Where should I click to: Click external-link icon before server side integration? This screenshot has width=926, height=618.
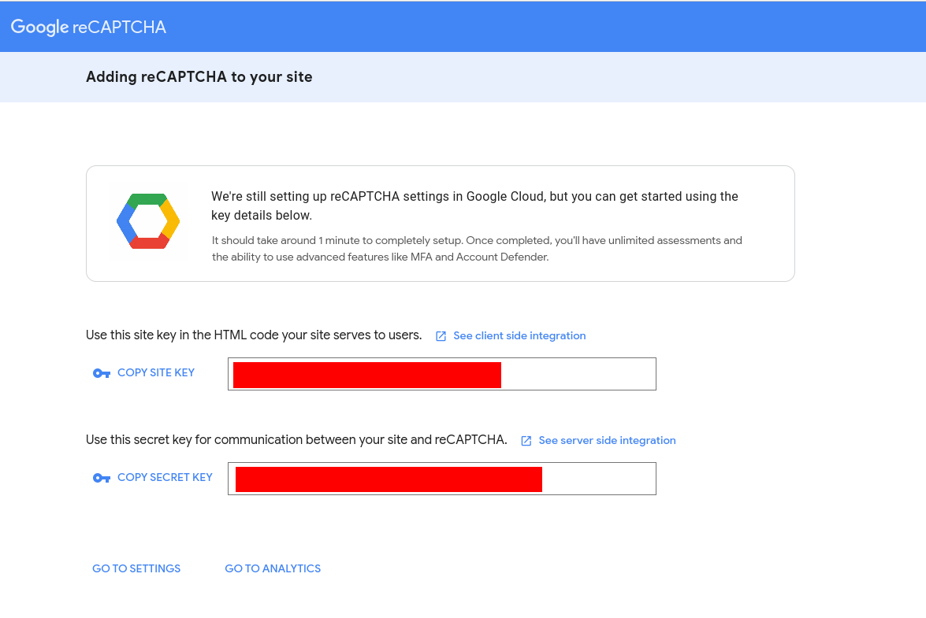pos(526,441)
